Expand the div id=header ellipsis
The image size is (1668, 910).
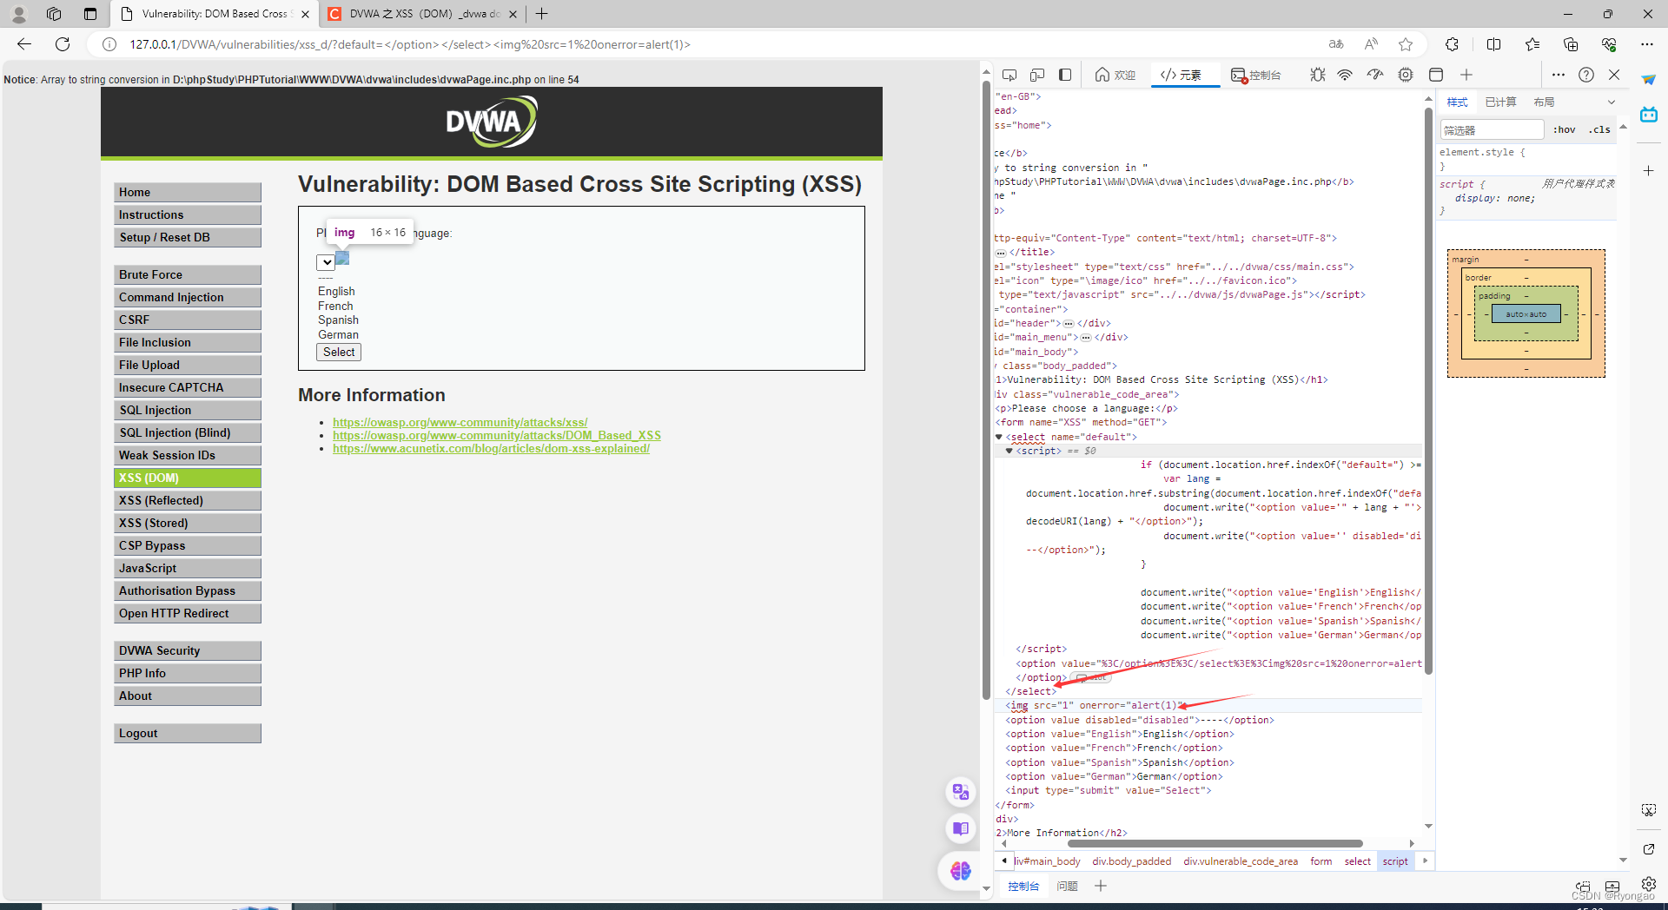(1069, 323)
